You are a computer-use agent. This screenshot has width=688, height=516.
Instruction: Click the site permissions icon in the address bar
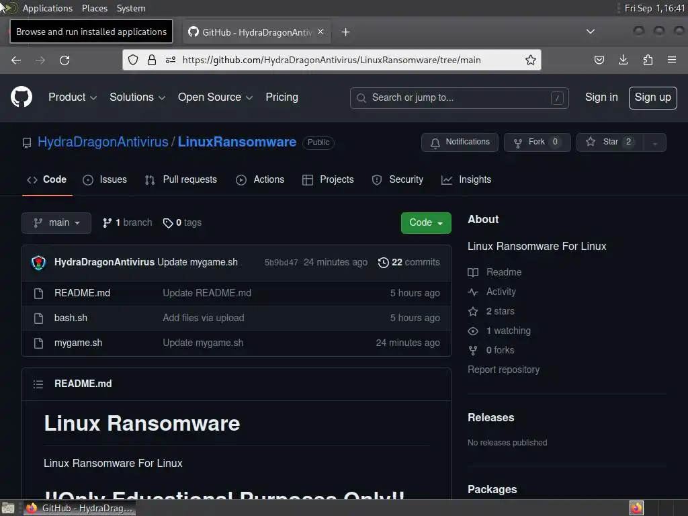pyautogui.click(x=171, y=60)
